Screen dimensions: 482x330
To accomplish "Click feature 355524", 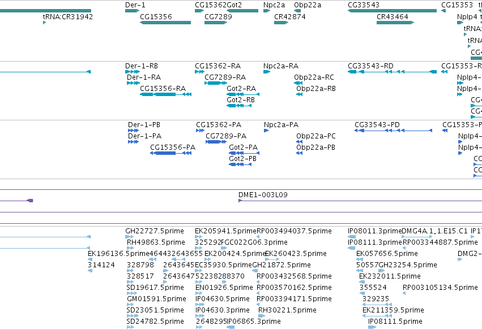I will [x=362, y=293].
